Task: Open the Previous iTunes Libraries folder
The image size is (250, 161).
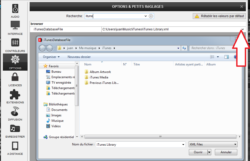Action: coord(101,83)
